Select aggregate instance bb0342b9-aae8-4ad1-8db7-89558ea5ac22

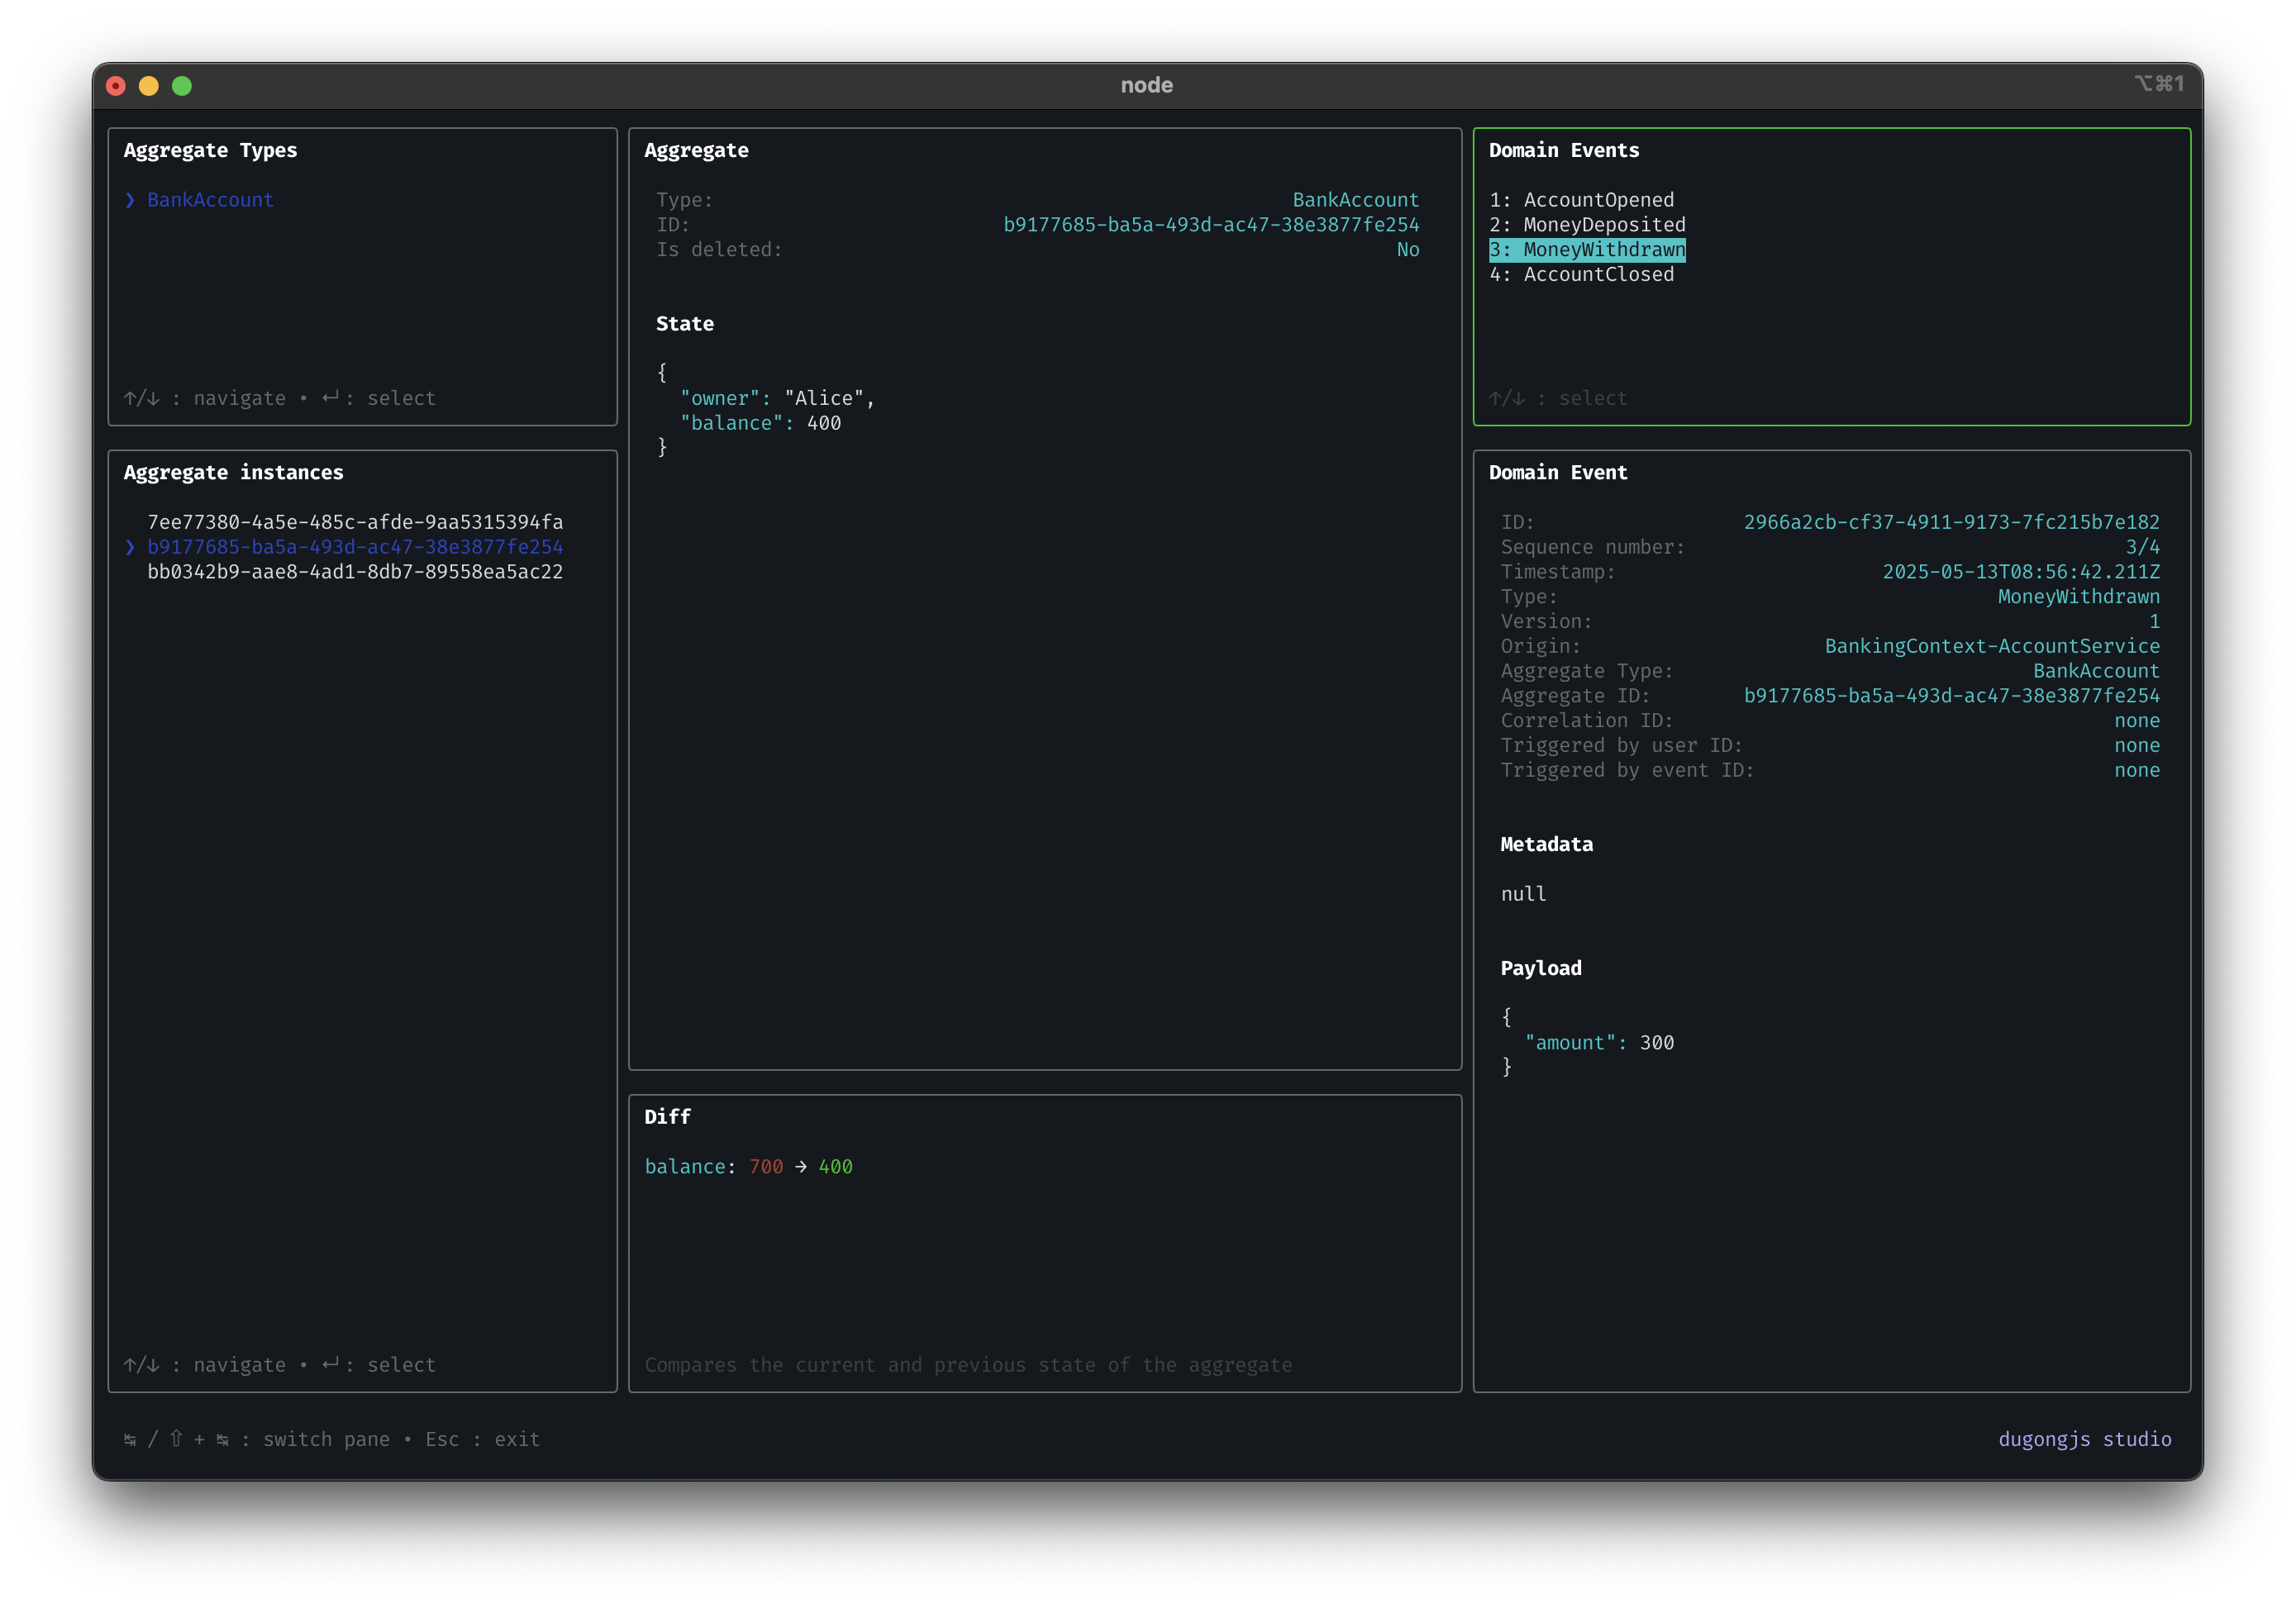355,572
